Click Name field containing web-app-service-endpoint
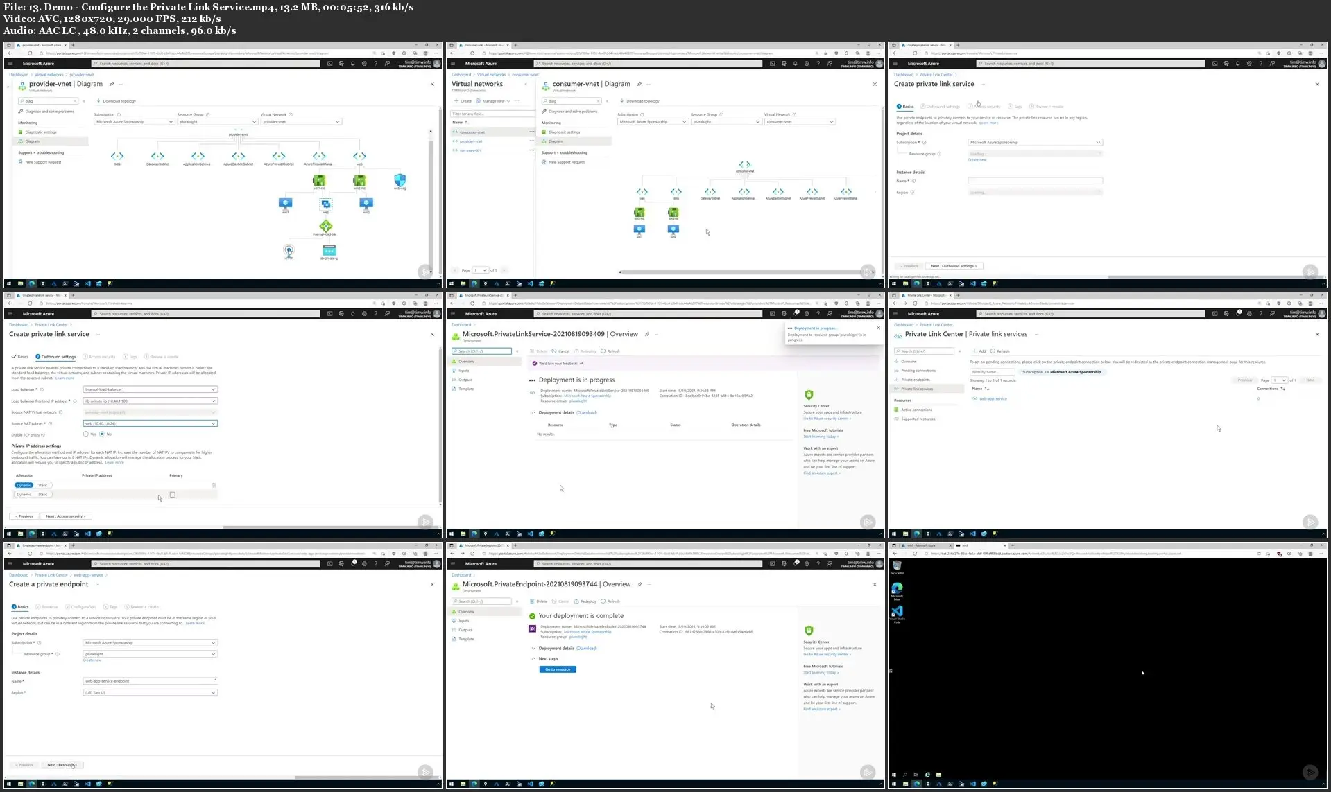The width and height of the screenshot is (1331, 792). [x=150, y=681]
